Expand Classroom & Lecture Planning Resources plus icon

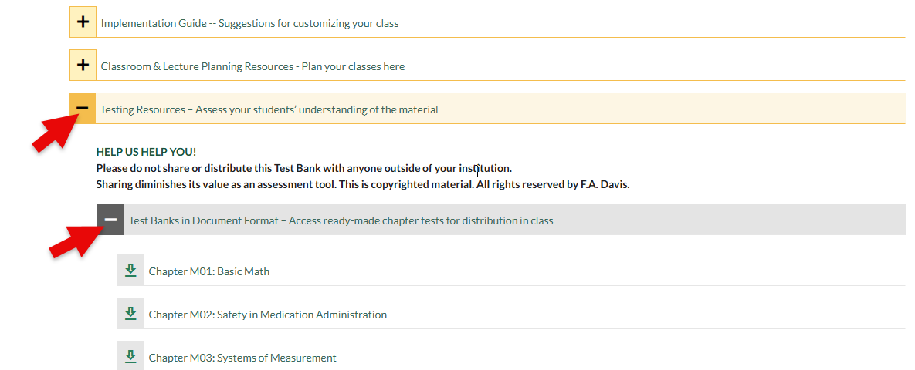(x=83, y=66)
